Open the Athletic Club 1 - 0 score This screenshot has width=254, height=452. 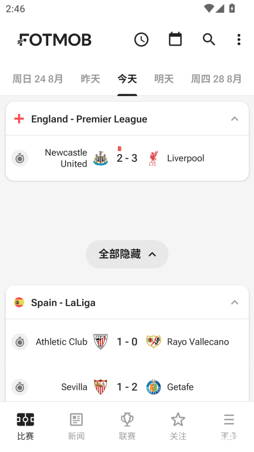tap(127, 342)
